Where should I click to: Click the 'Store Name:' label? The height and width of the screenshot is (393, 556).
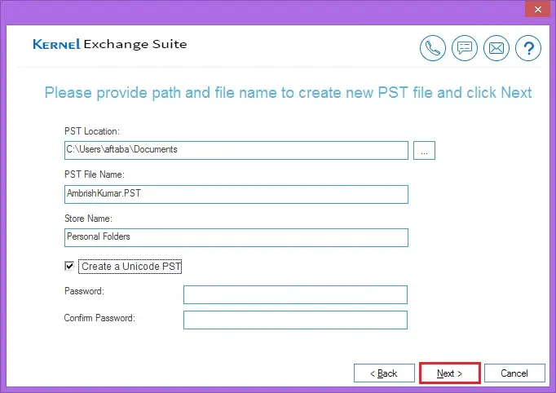(88, 219)
